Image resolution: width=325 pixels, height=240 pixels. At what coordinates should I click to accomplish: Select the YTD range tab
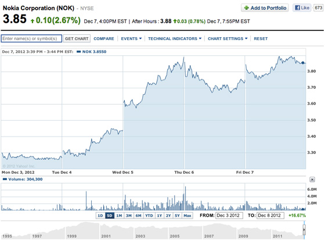click(149, 216)
